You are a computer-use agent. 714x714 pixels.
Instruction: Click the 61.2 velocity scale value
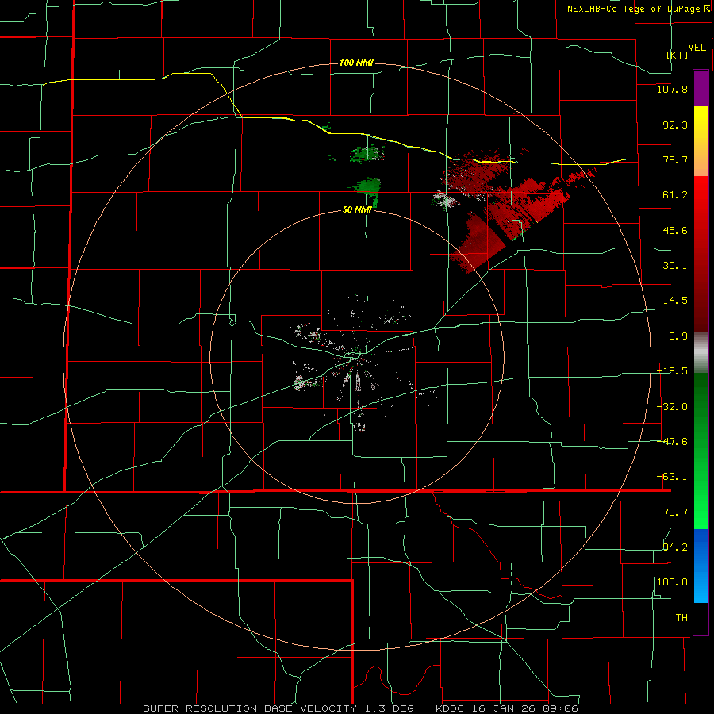tap(675, 195)
